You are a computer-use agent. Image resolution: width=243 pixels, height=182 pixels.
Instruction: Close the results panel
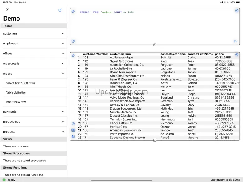click(x=237, y=54)
